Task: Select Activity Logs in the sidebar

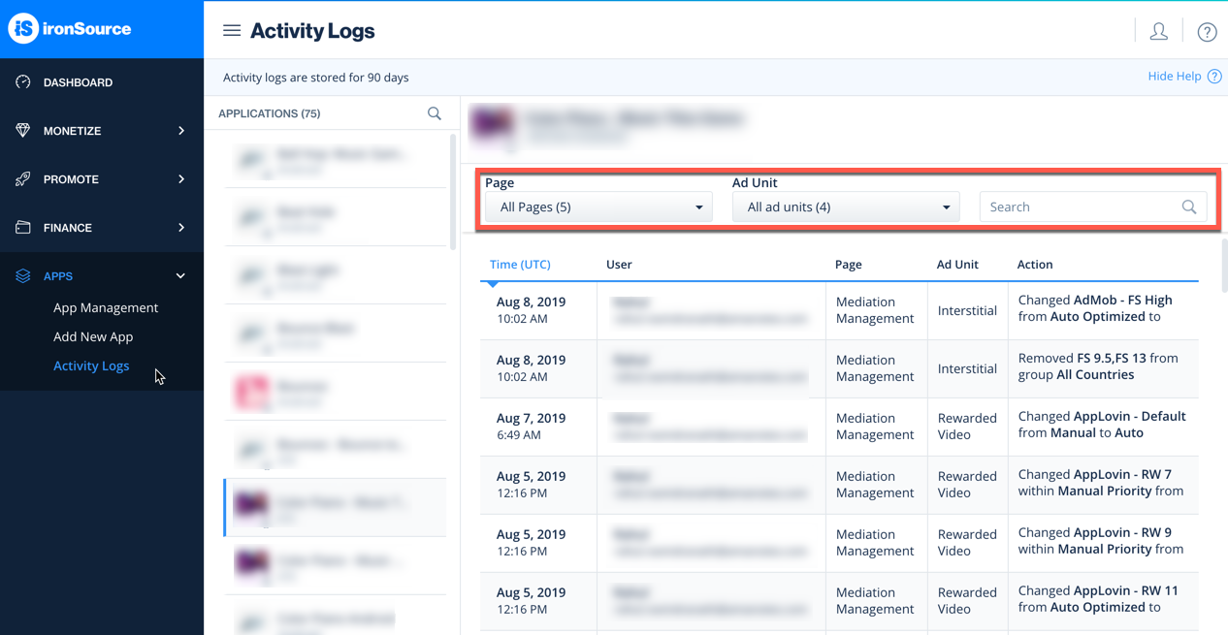Action: point(91,365)
